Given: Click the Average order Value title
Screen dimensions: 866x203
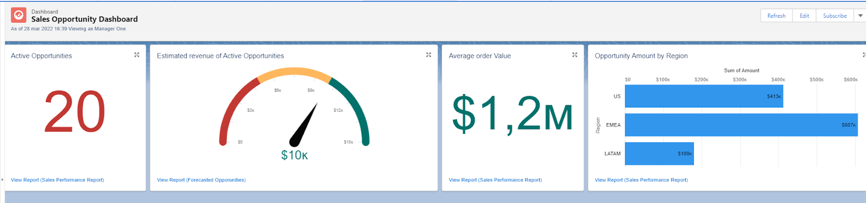Looking at the screenshot, I should [x=480, y=56].
